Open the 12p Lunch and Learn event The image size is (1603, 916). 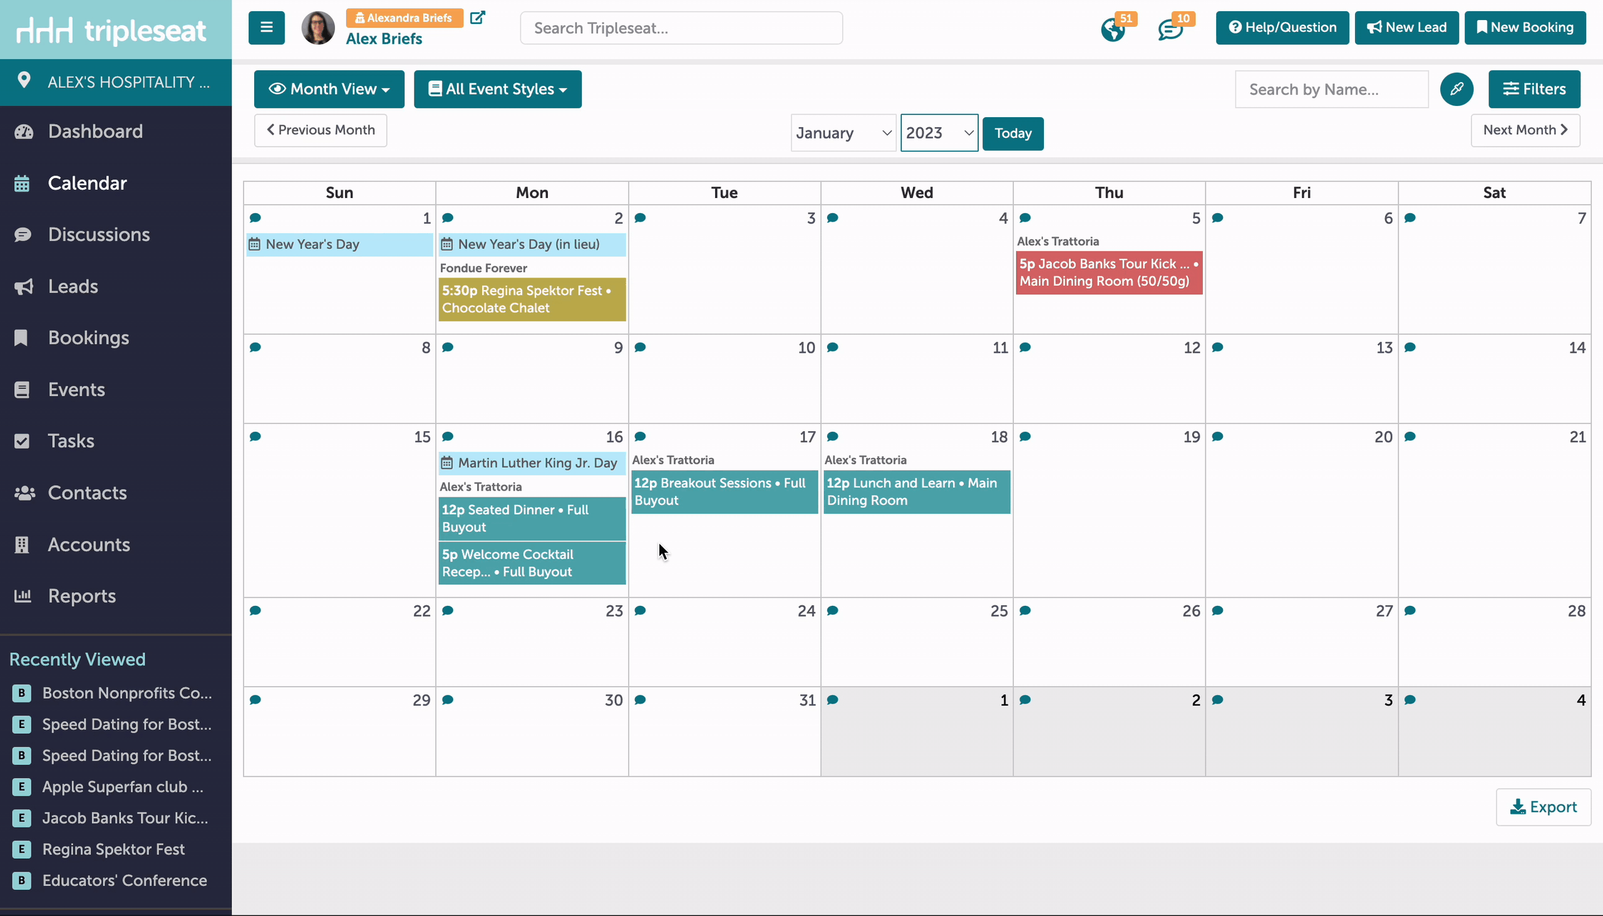click(917, 492)
